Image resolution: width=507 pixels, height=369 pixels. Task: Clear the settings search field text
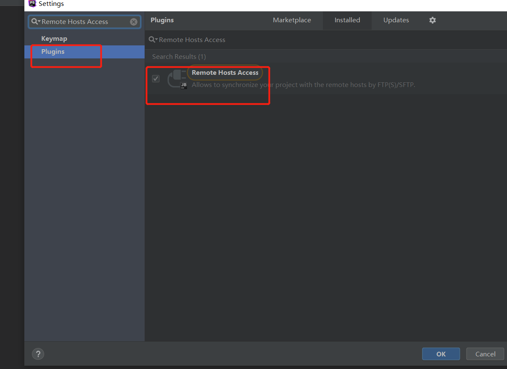pos(134,22)
